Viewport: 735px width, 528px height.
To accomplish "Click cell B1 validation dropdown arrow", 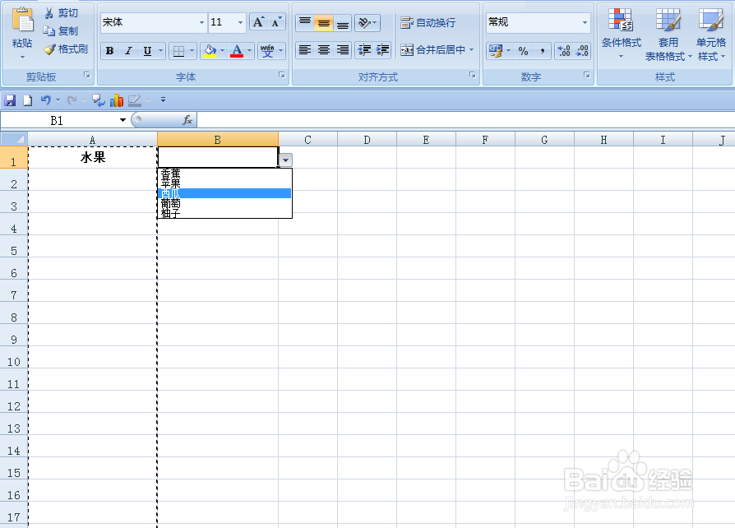I will click(285, 160).
